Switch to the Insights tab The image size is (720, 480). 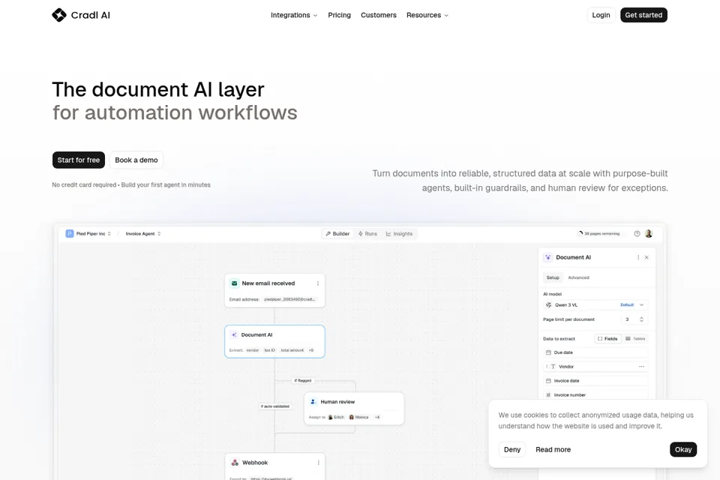click(399, 234)
